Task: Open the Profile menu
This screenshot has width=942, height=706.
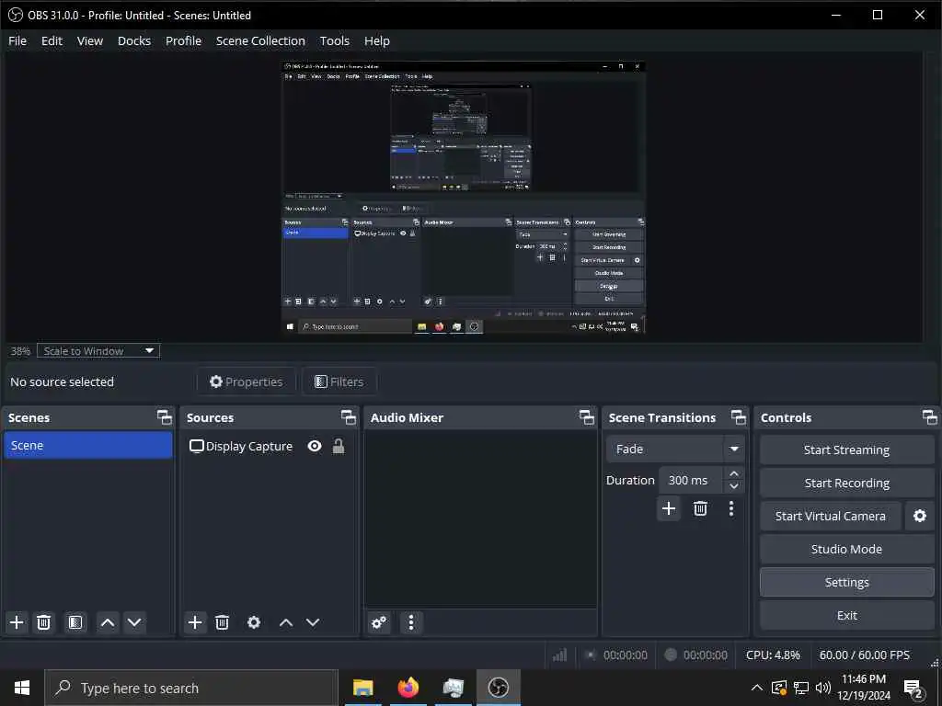Action: click(x=183, y=40)
